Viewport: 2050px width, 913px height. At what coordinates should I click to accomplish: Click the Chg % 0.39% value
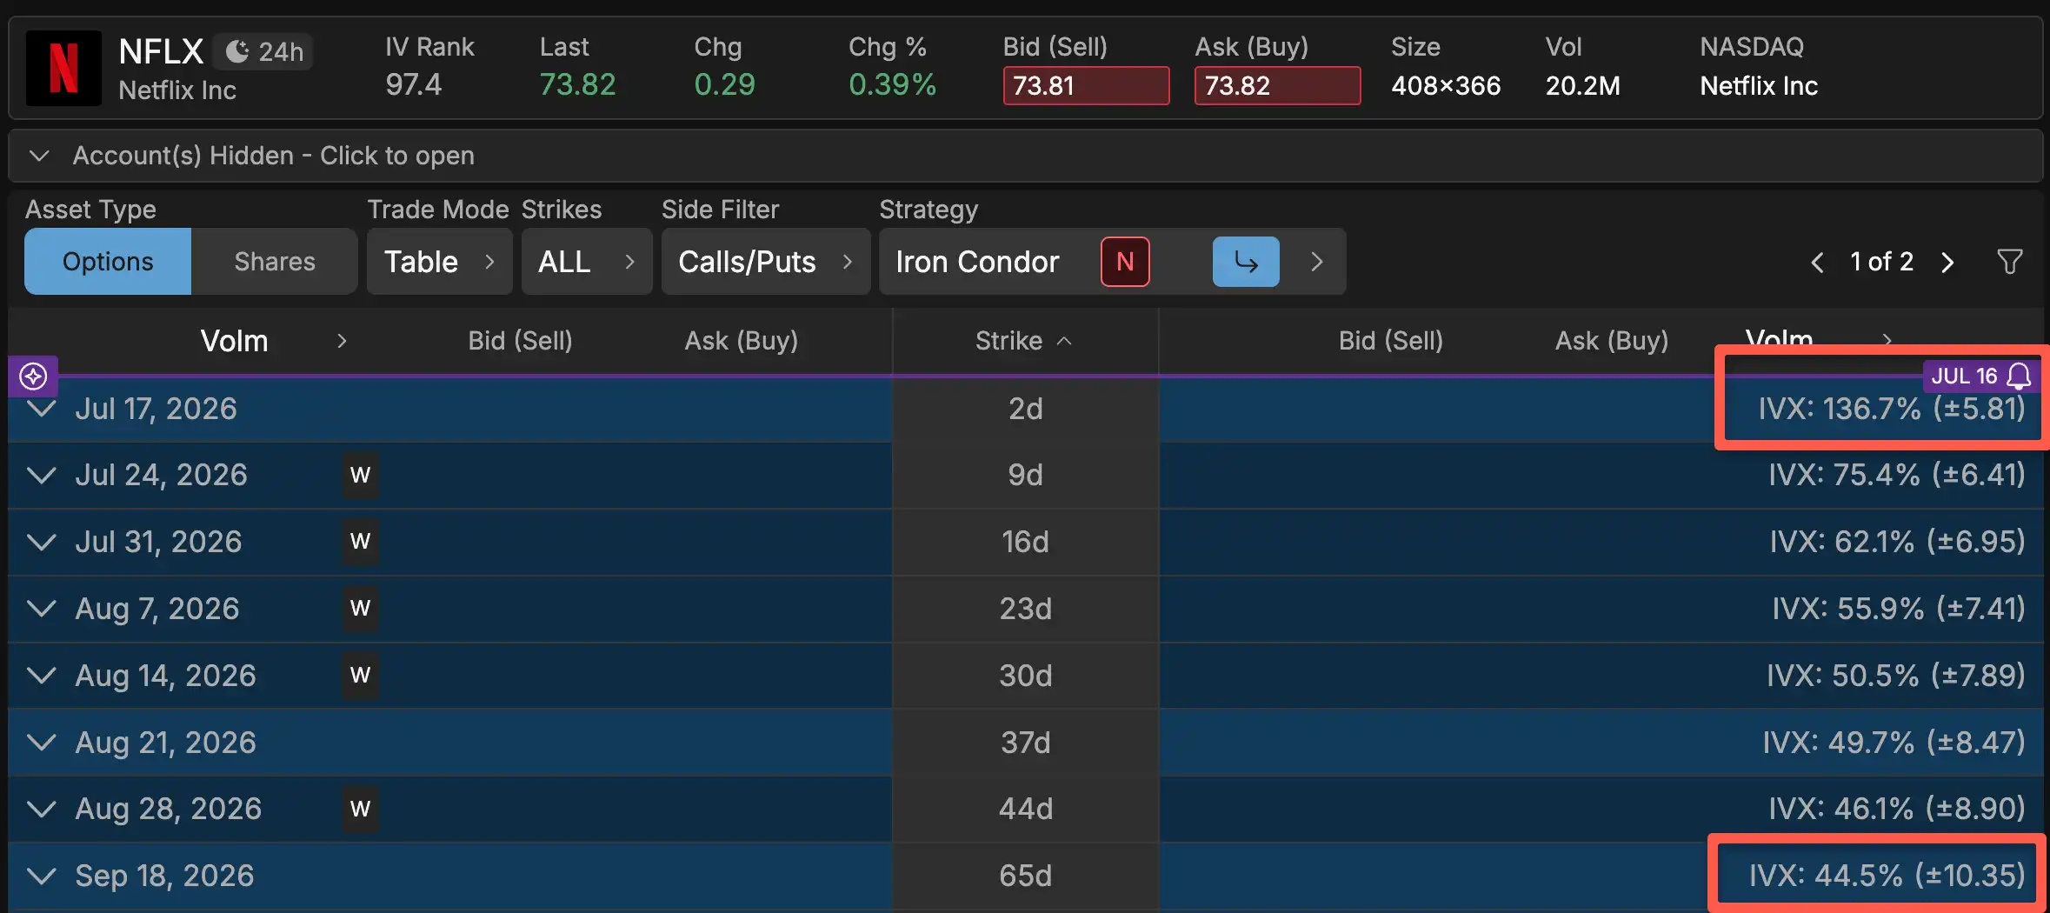click(x=892, y=85)
